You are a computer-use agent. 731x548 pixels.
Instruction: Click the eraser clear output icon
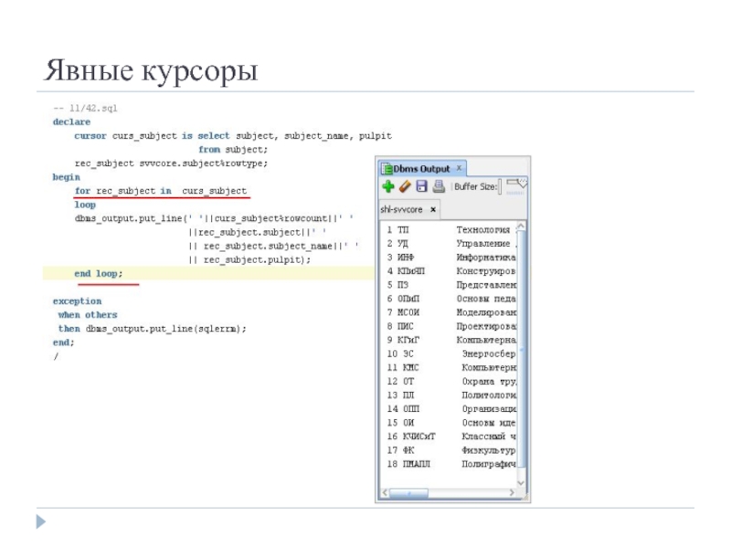tap(404, 186)
